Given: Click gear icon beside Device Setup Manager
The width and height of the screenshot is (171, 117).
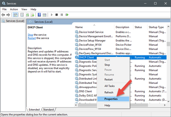Looking at the screenshot, I should pyautogui.click(x=77, y=40).
